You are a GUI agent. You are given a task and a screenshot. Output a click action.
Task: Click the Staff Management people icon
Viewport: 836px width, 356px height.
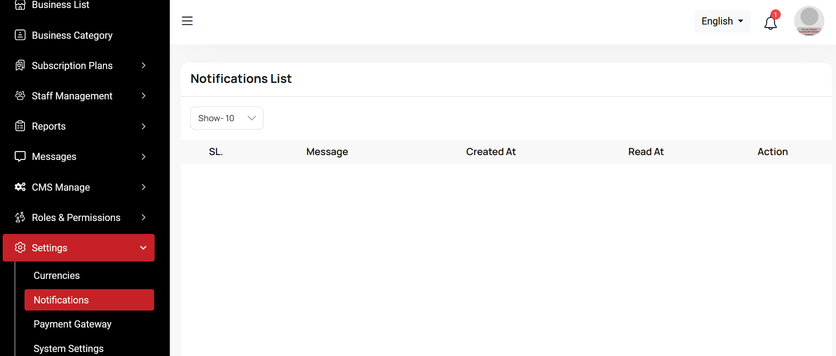tap(20, 96)
